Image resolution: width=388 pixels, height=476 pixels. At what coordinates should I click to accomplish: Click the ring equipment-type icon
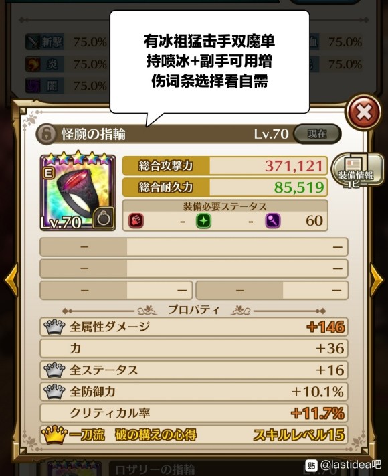pyautogui.click(x=104, y=218)
